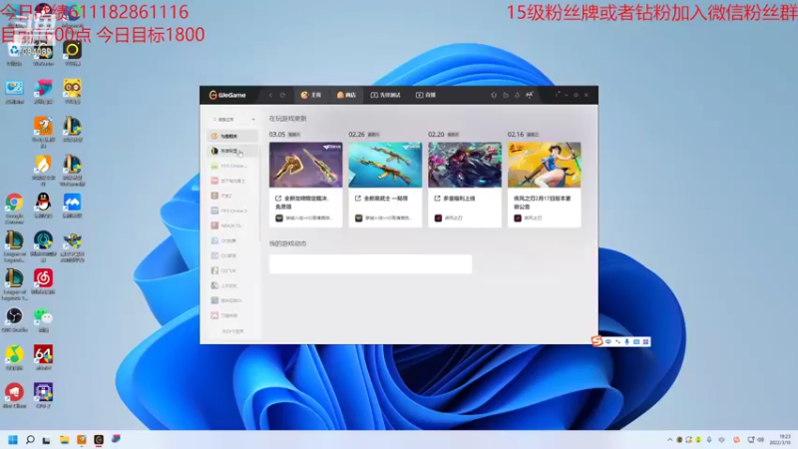Open the 02.16 yellow character news thumbnail

(544, 165)
